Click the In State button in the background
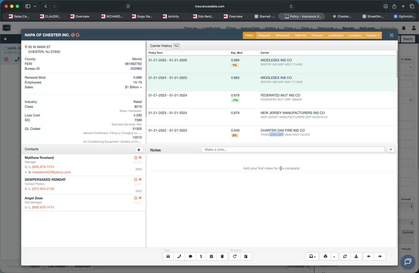Viewport: 419px width, 273px height. click(406, 60)
